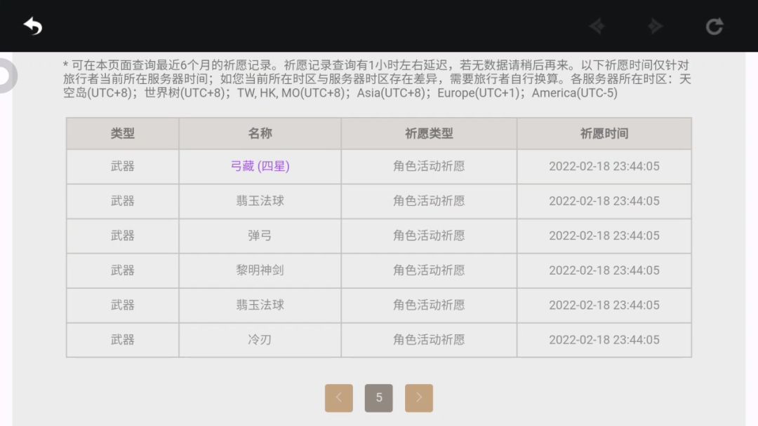Click 武器 type in the 黎明神剑 row
This screenshot has height=426, width=758.
click(122, 270)
